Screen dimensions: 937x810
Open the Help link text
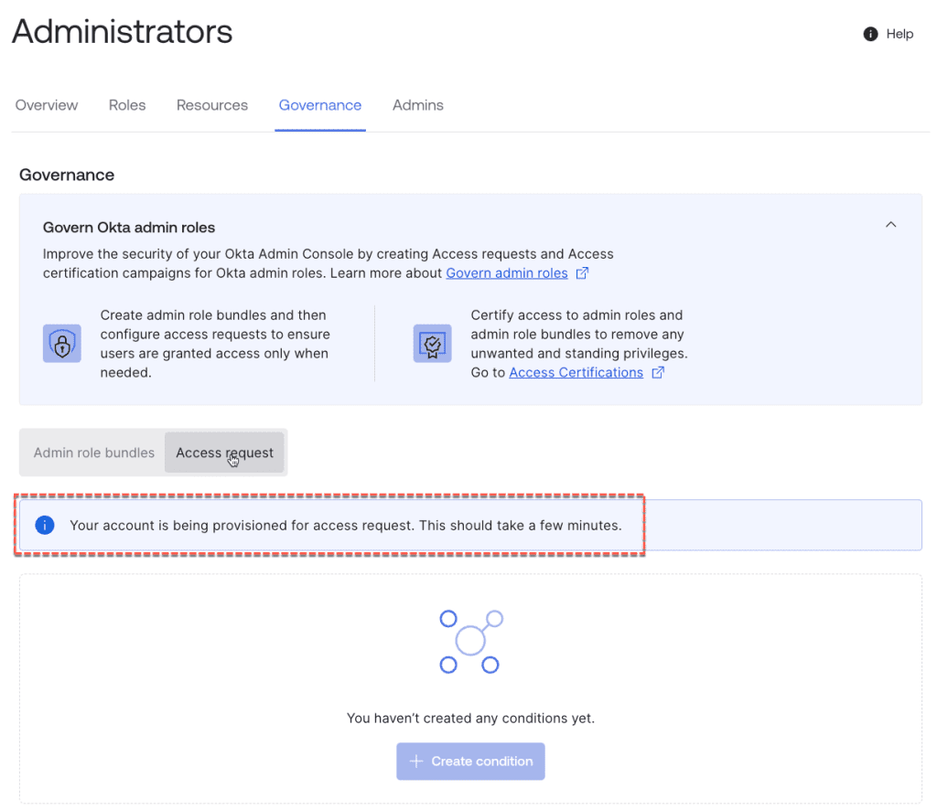(x=899, y=34)
